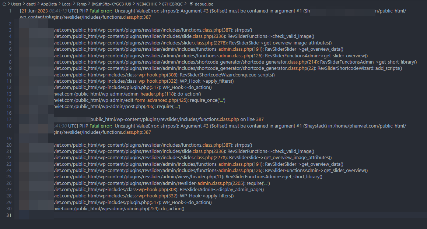Click the NEB4CHHK breadcrumb segment
The width and height of the screenshot is (427, 229).
tap(147, 4)
